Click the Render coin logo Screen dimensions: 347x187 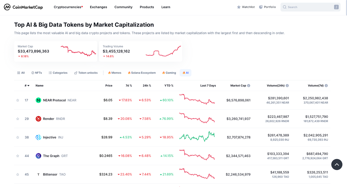38,119
